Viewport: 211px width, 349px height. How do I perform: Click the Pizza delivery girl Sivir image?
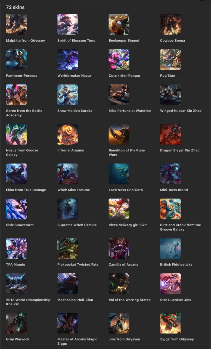pos(119,209)
